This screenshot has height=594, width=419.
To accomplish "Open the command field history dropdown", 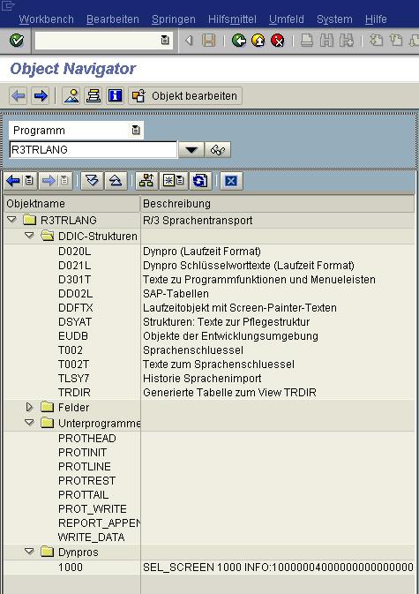I will pos(165,40).
